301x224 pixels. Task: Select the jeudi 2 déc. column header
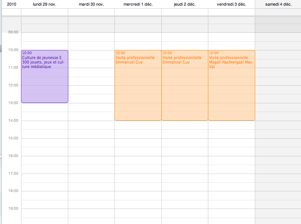click(x=185, y=4)
